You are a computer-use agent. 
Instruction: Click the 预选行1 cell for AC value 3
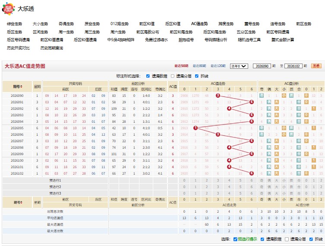[218, 180]
